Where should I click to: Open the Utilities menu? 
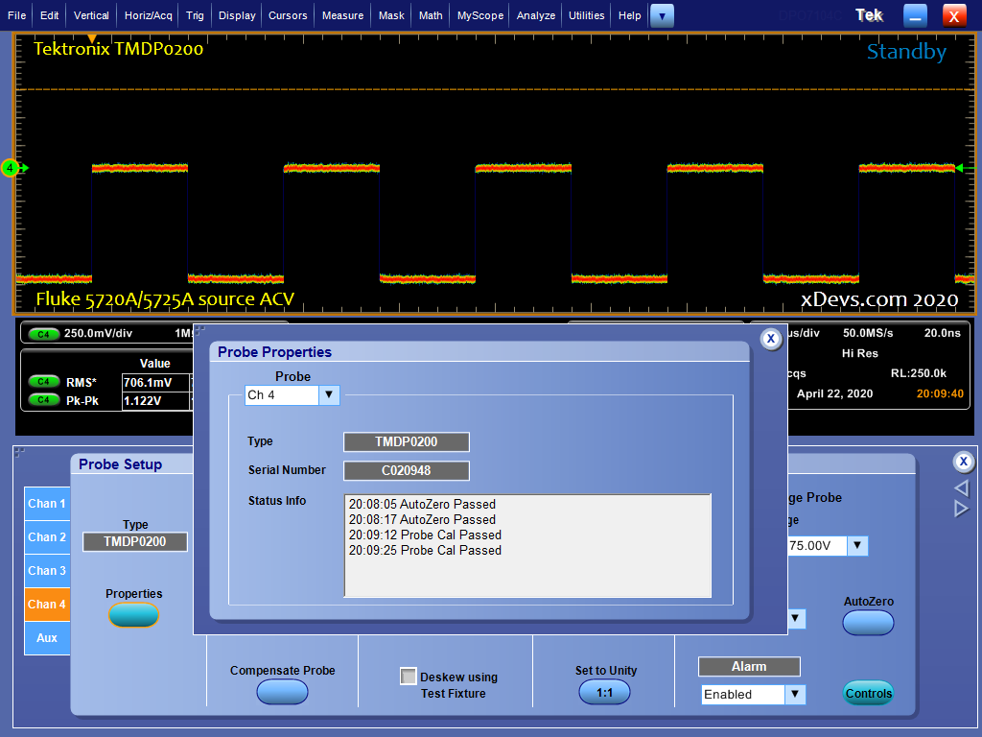587,15
